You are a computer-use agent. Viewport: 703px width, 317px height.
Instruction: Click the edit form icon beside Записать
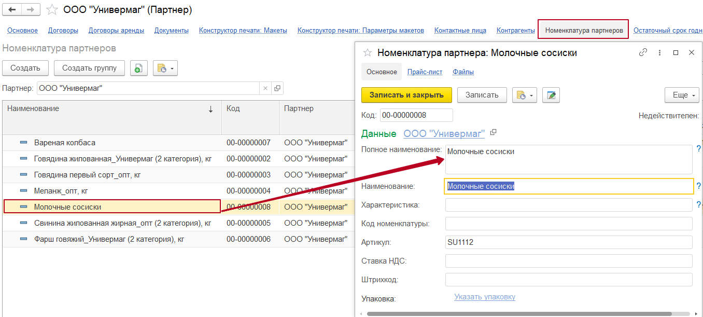[x=551, y=95]
